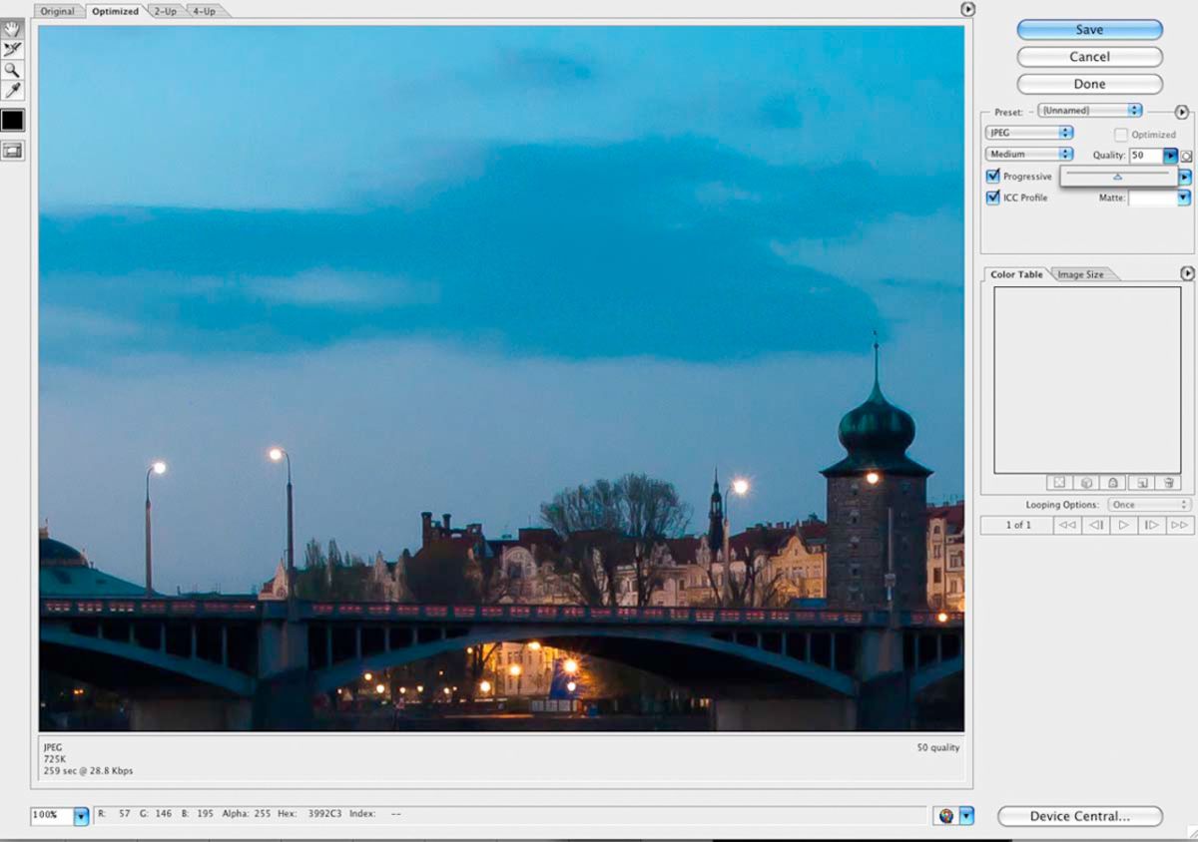Open the Preset dropdown showing Unnamed

coord(1089,111)
